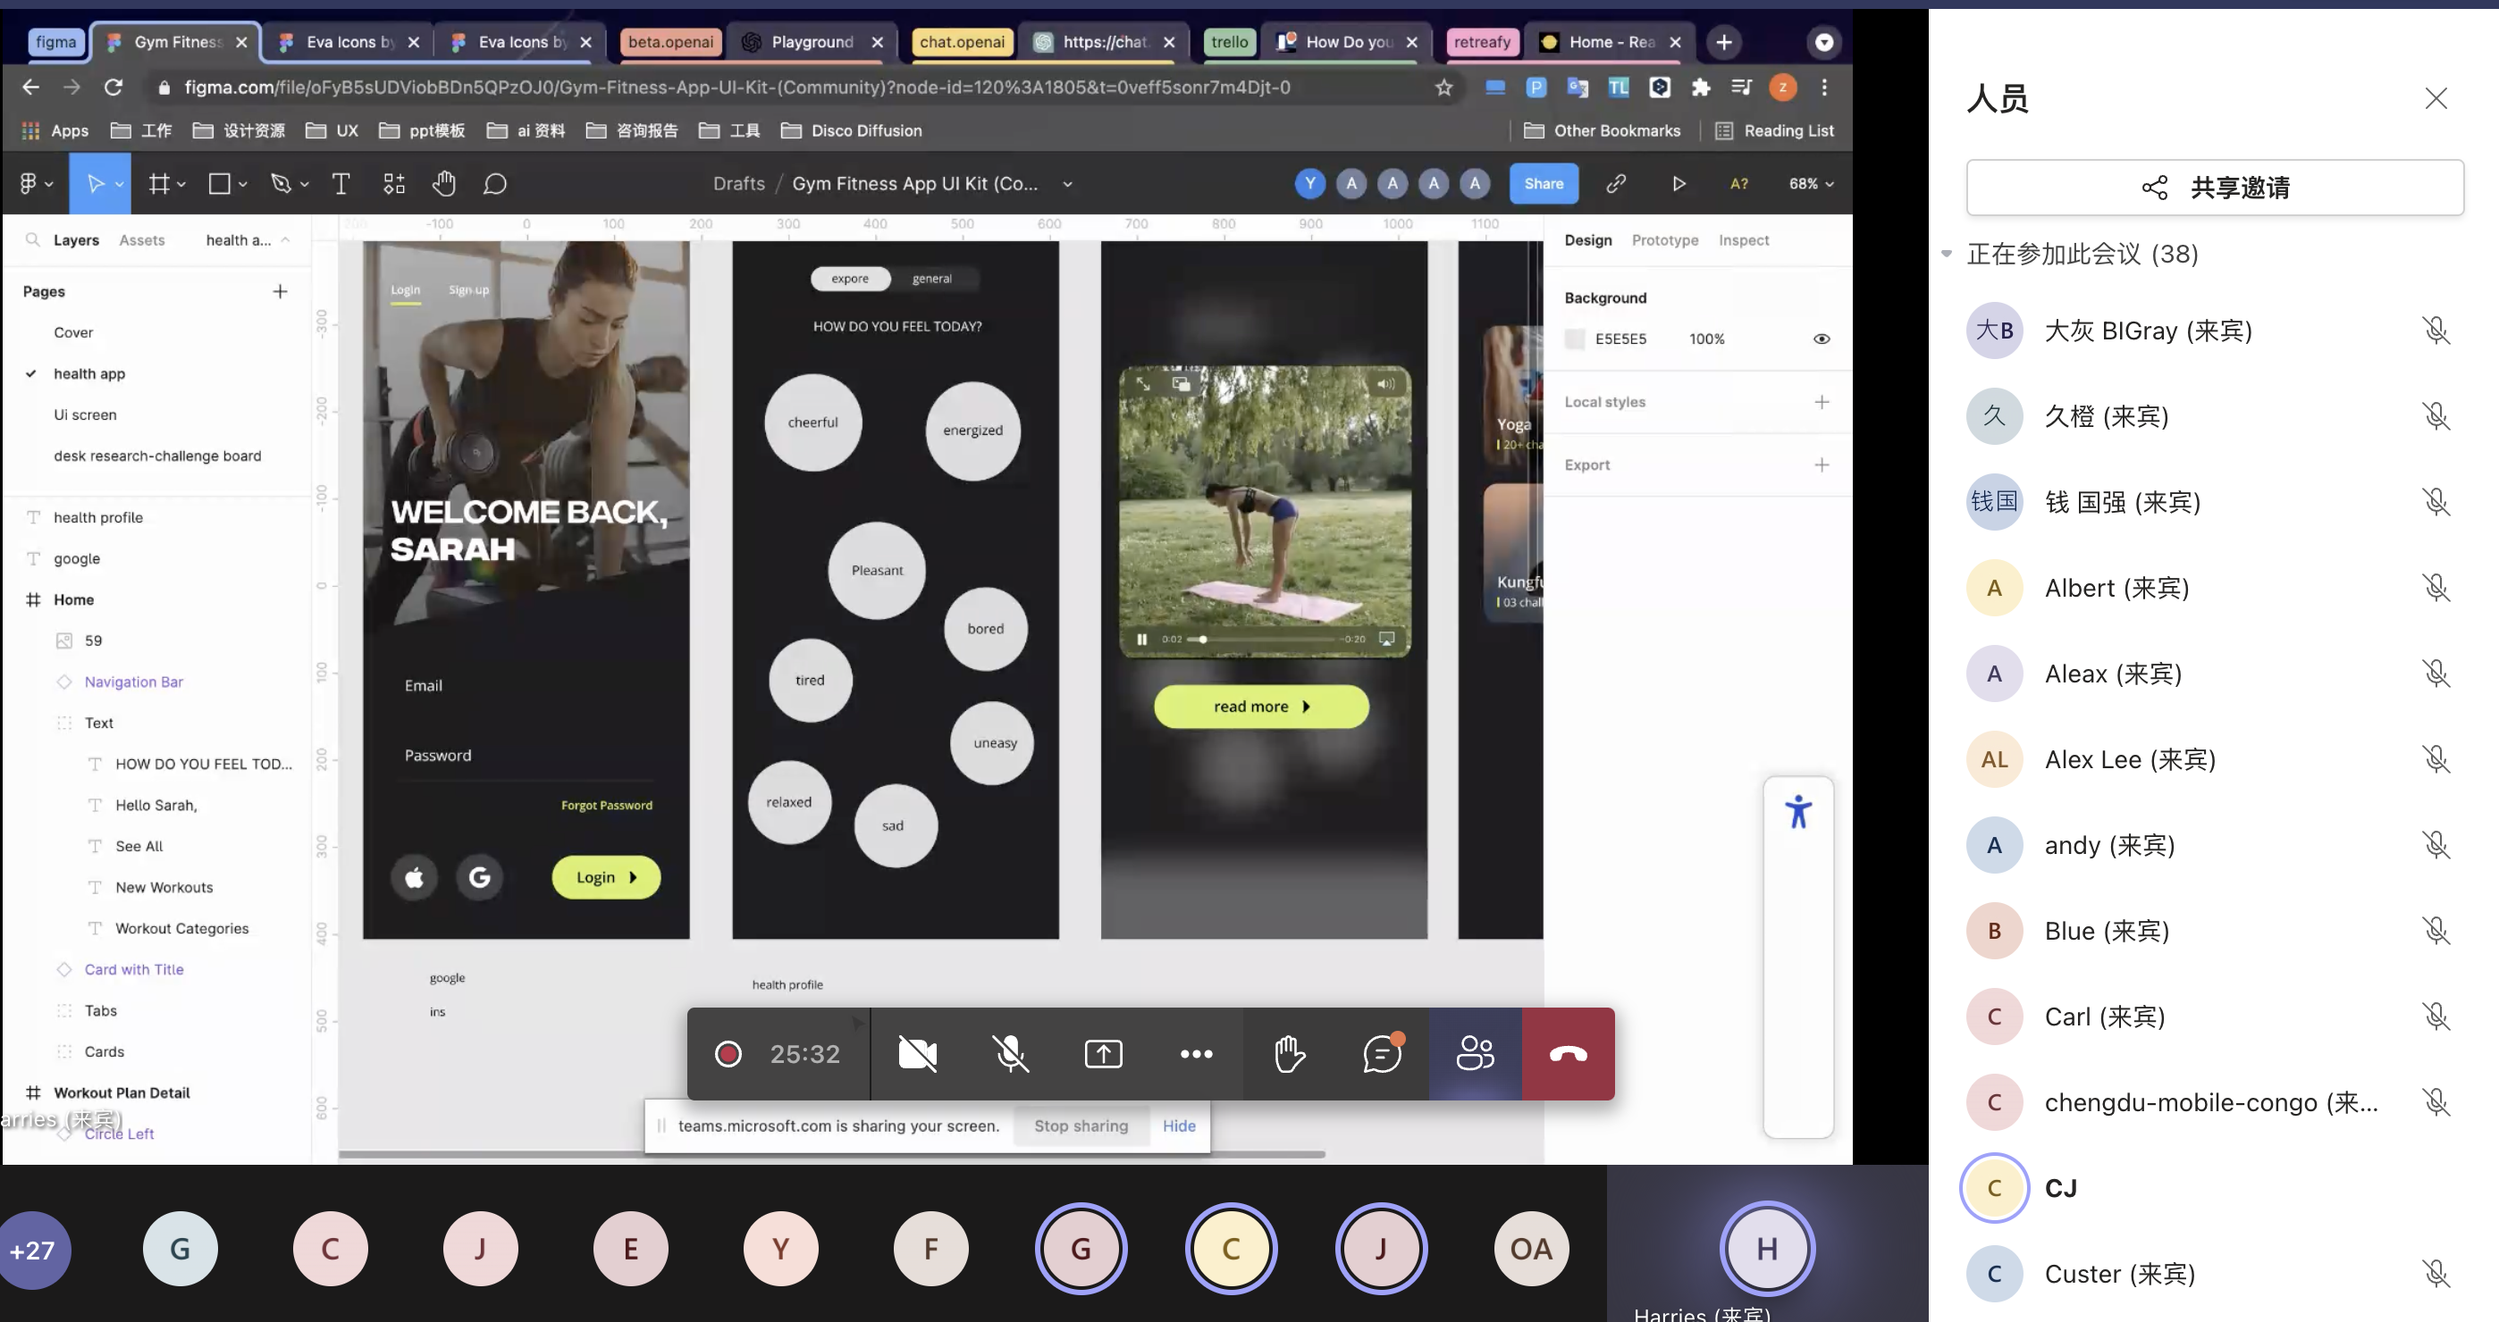The height and width of the screenshot is (1322, 2499).
Task: Switch to the How Do you browser tab
Action: coord(1347,42)
